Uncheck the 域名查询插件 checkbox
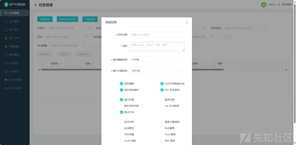Screen dimensions: 296x145 tap(121, 90)
